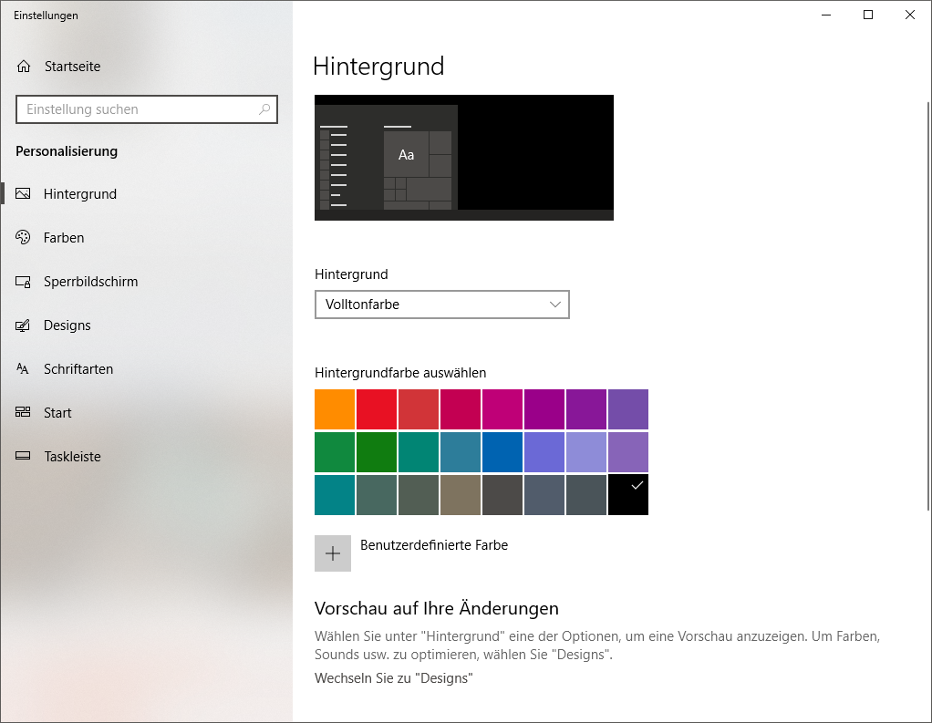Select the orange color swatch
Image resolution: width=932 pixels, height=723 pixels.
(335, 409)
